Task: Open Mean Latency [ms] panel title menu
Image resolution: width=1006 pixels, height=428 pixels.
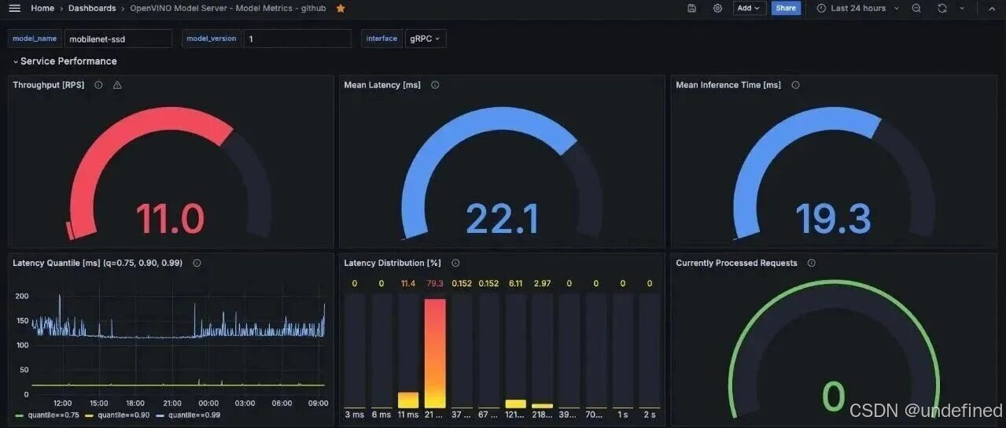Action: [x=382, y=85]
